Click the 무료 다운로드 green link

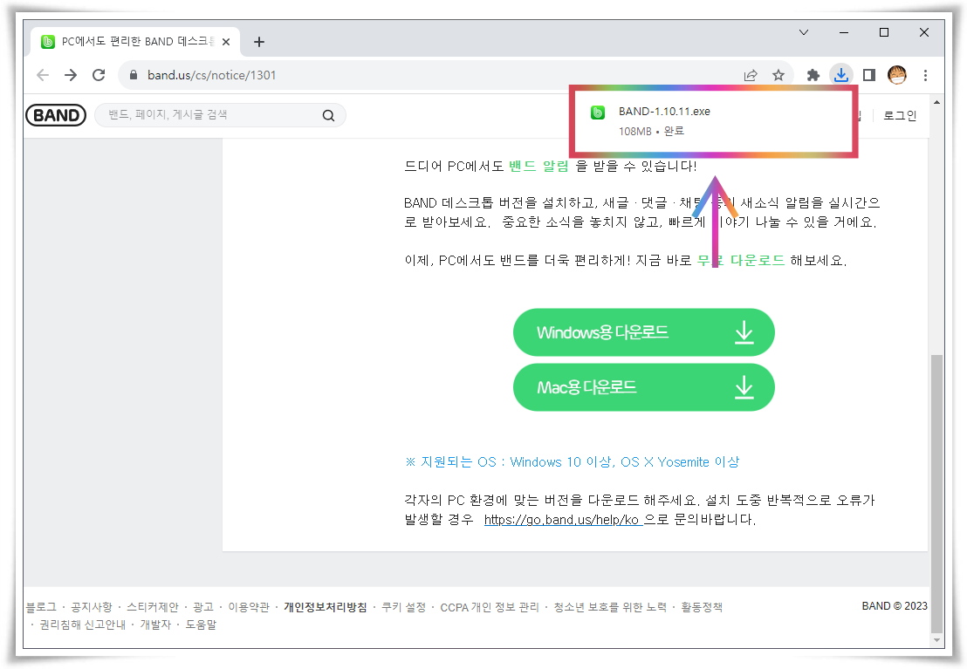tap(741, 260)
